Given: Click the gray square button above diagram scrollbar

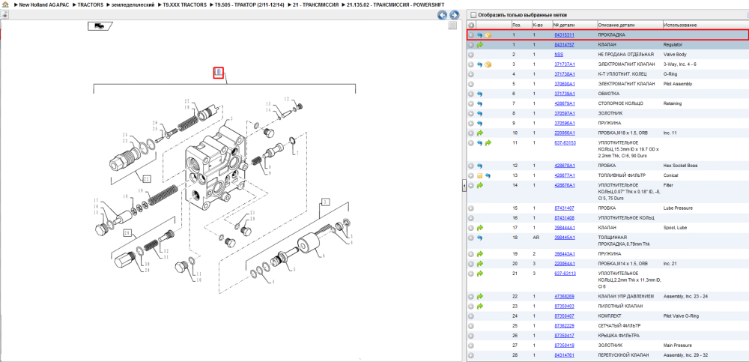Looking at the screenshot, I should click(x=452, y=25).
